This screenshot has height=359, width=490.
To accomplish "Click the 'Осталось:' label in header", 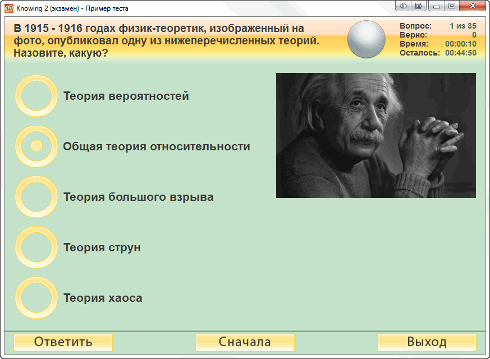I will click(420, 53).
